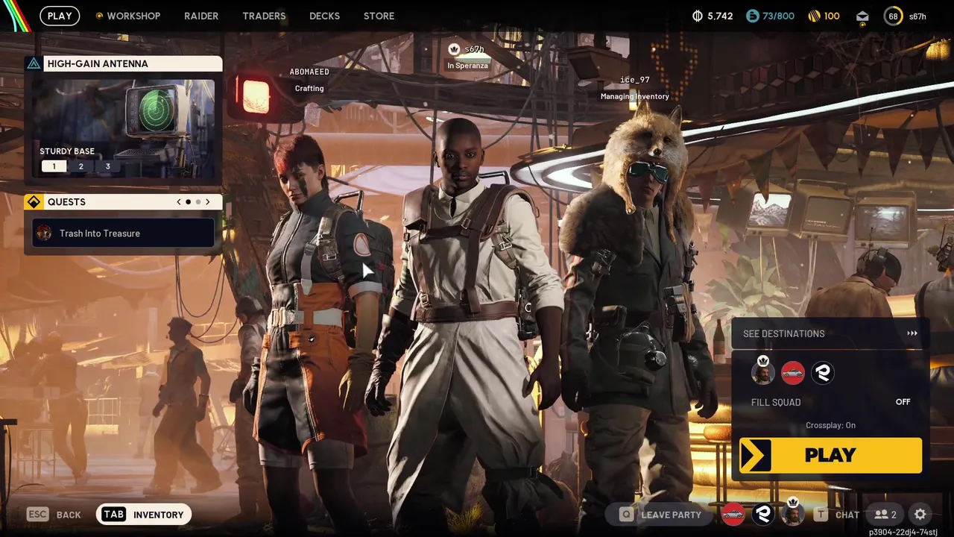The height and width of the screenshot is (537, 954).
Task: Switch to the RAIDER tab
Action: pos(201,16)
